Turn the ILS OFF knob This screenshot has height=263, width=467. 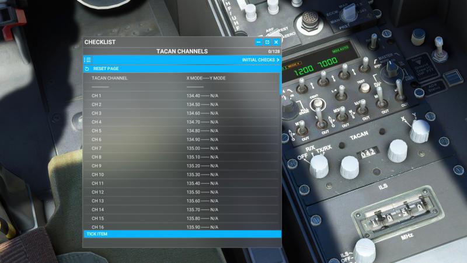click(x=364, y=251)
